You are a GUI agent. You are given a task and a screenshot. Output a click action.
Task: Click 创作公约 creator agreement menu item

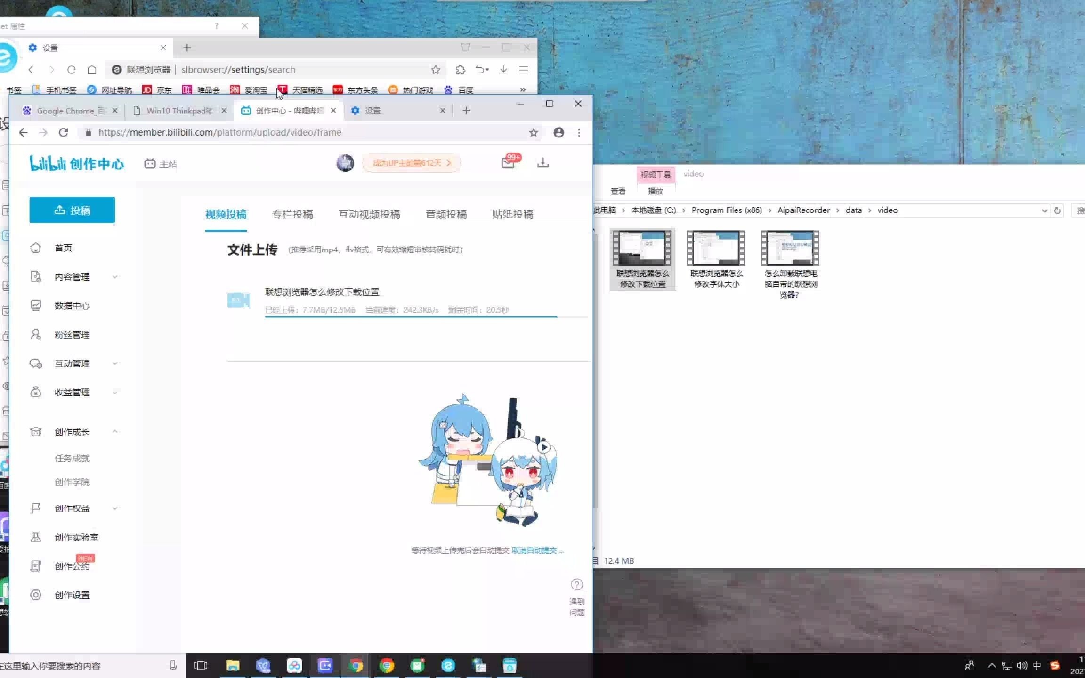tap(71, 565)
